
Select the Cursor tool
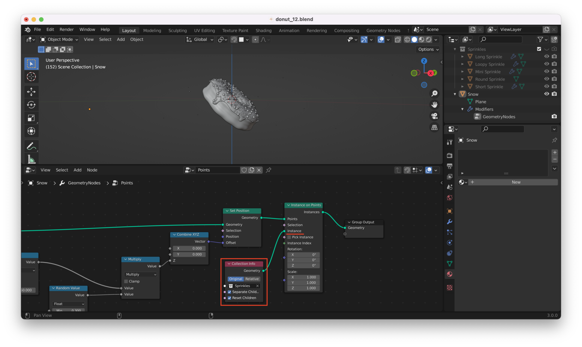coord(31,76)
